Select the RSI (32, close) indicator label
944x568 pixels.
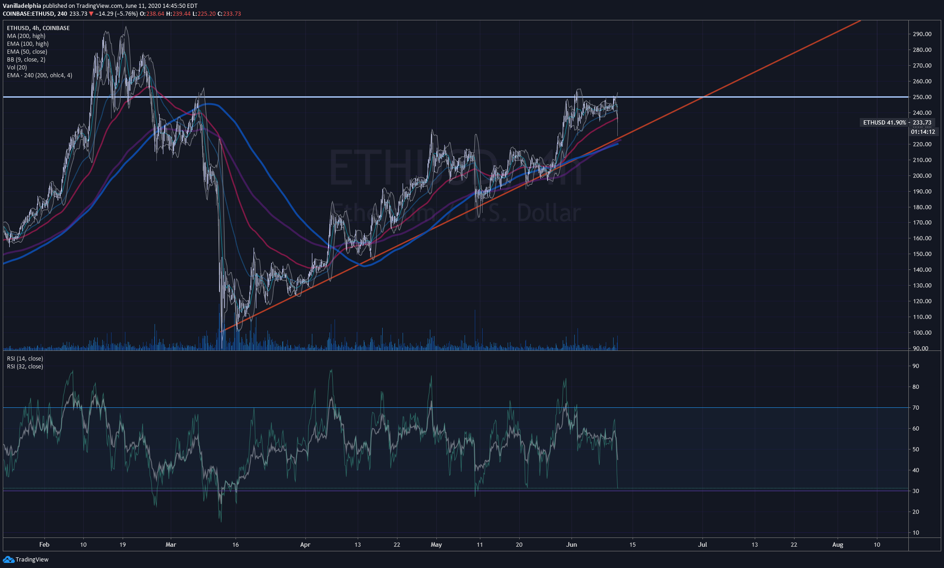[x=25, y=367]
